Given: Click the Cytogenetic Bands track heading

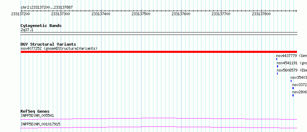Looking at the screenshot, I should 41,26.
